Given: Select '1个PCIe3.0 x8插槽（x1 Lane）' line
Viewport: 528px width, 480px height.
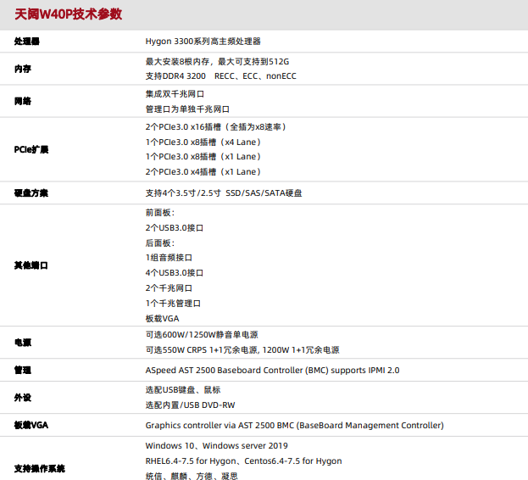Looking at the screenshot, I should click(x=203, y=157).
